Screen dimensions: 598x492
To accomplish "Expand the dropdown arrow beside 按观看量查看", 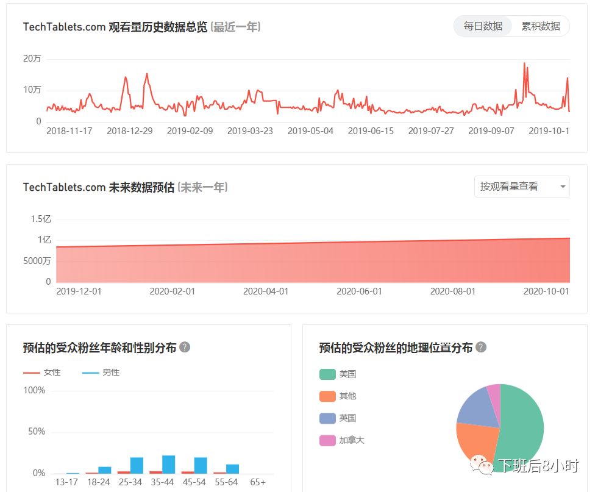I will 563,187.
